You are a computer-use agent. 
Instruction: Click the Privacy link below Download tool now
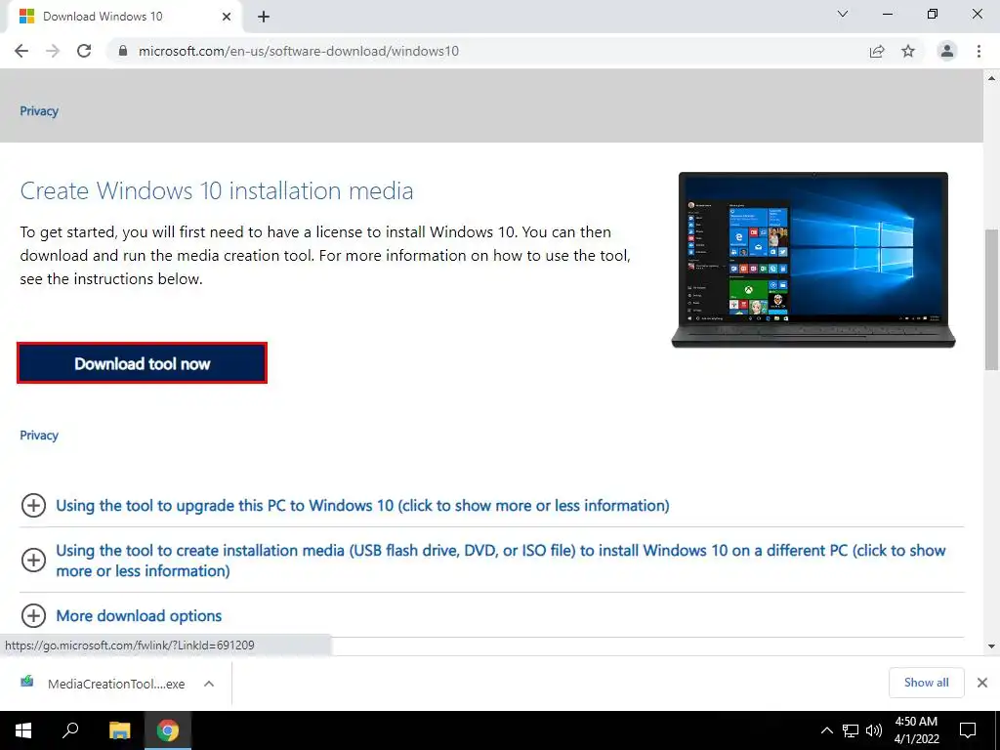(39, 435)
